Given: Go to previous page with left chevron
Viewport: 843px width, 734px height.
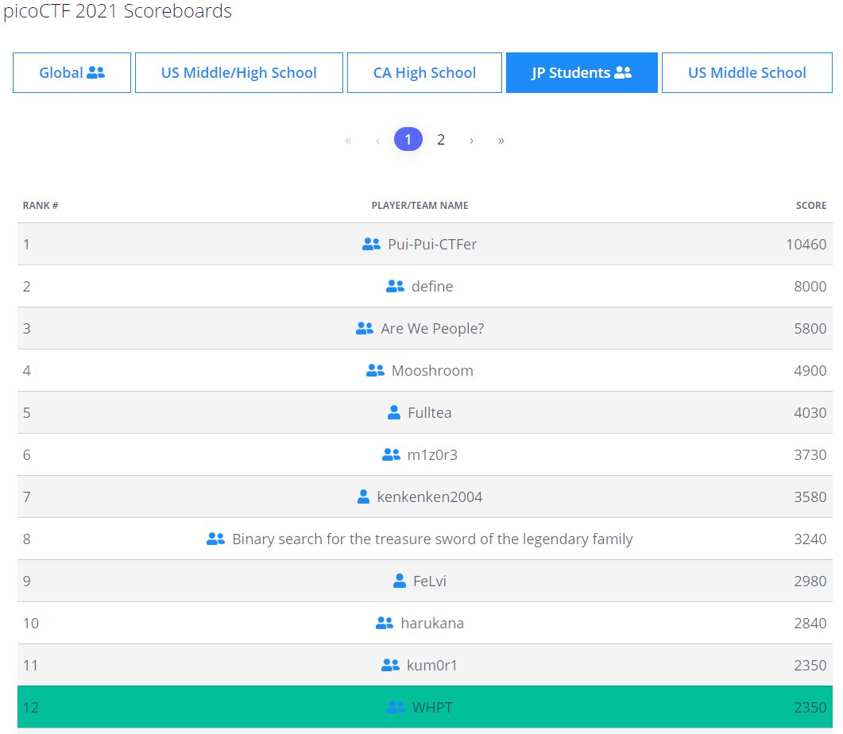Looking at the screenshot, I should click(378, 141).
